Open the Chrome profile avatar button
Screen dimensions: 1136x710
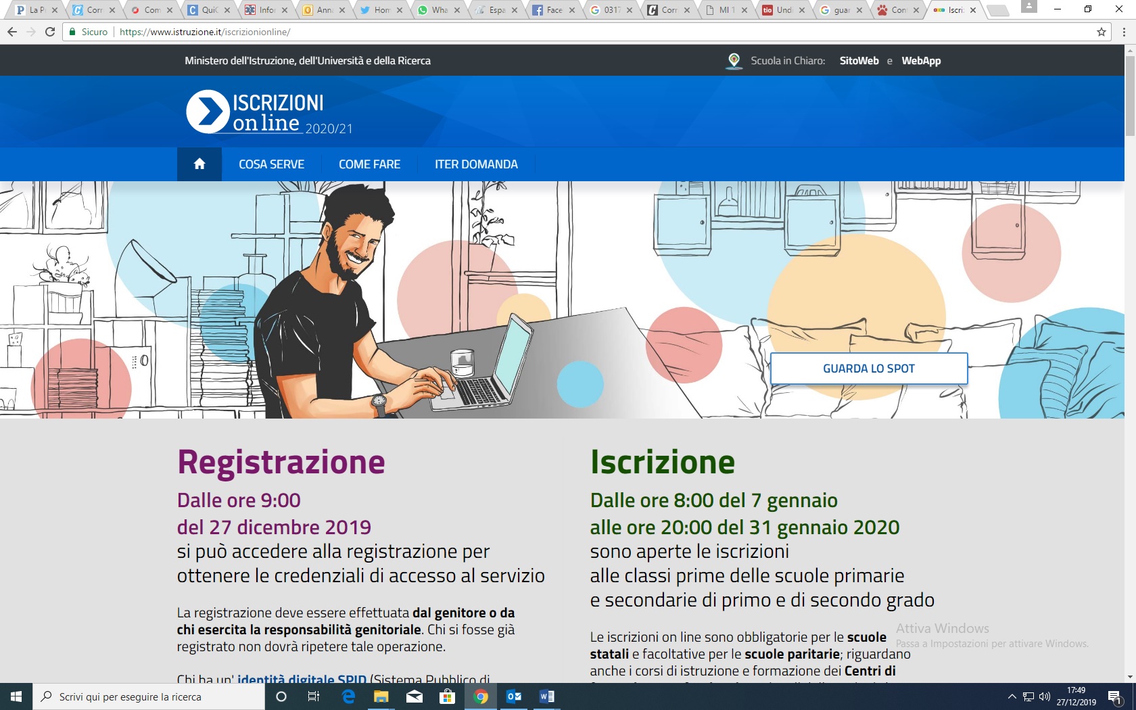coord(1029,7)
